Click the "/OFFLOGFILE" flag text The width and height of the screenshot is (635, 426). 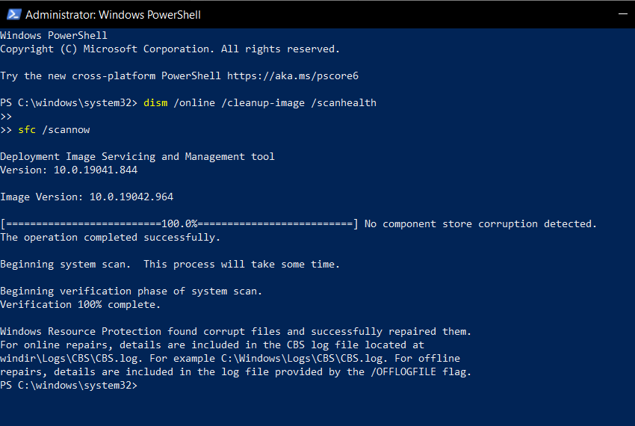pyautogui.click(x=403, y=371)
